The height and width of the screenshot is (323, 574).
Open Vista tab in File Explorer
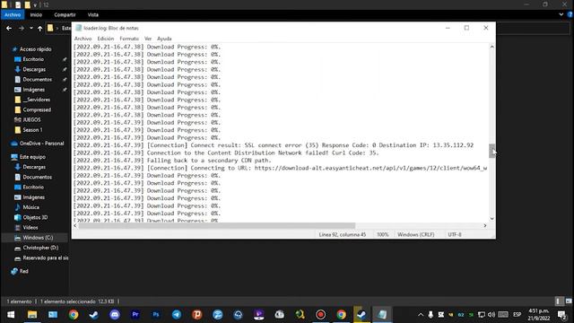pos(93,14)
